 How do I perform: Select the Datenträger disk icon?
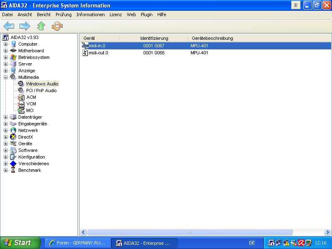13,117
